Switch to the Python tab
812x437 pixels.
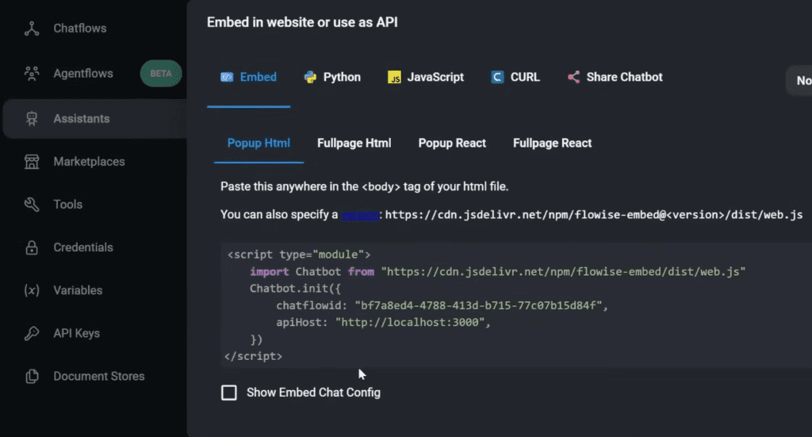[x=332, y=77]
